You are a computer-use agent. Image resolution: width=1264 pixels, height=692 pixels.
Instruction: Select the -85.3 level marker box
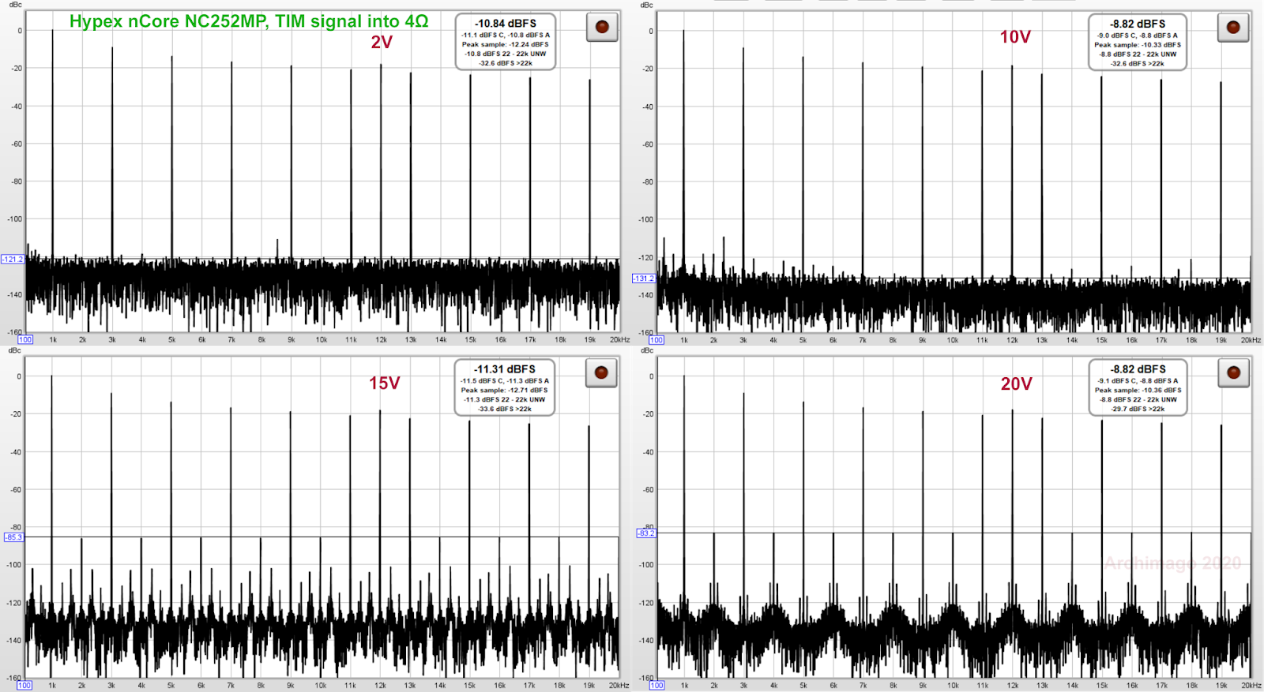pyautogui.click(x=13, y=537)
